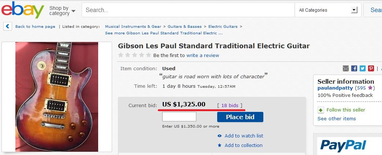Share listing on Twitter icon
Viewport: 382px width, 155px height.
point(363,68)
